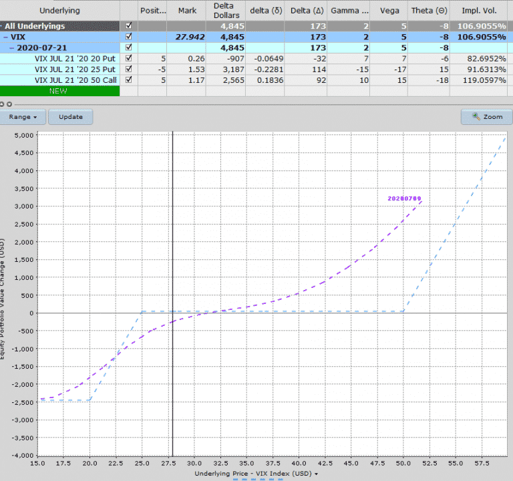
Task: Toggle checkbox for VIX 50 Call row
Action: coord(129,79)
